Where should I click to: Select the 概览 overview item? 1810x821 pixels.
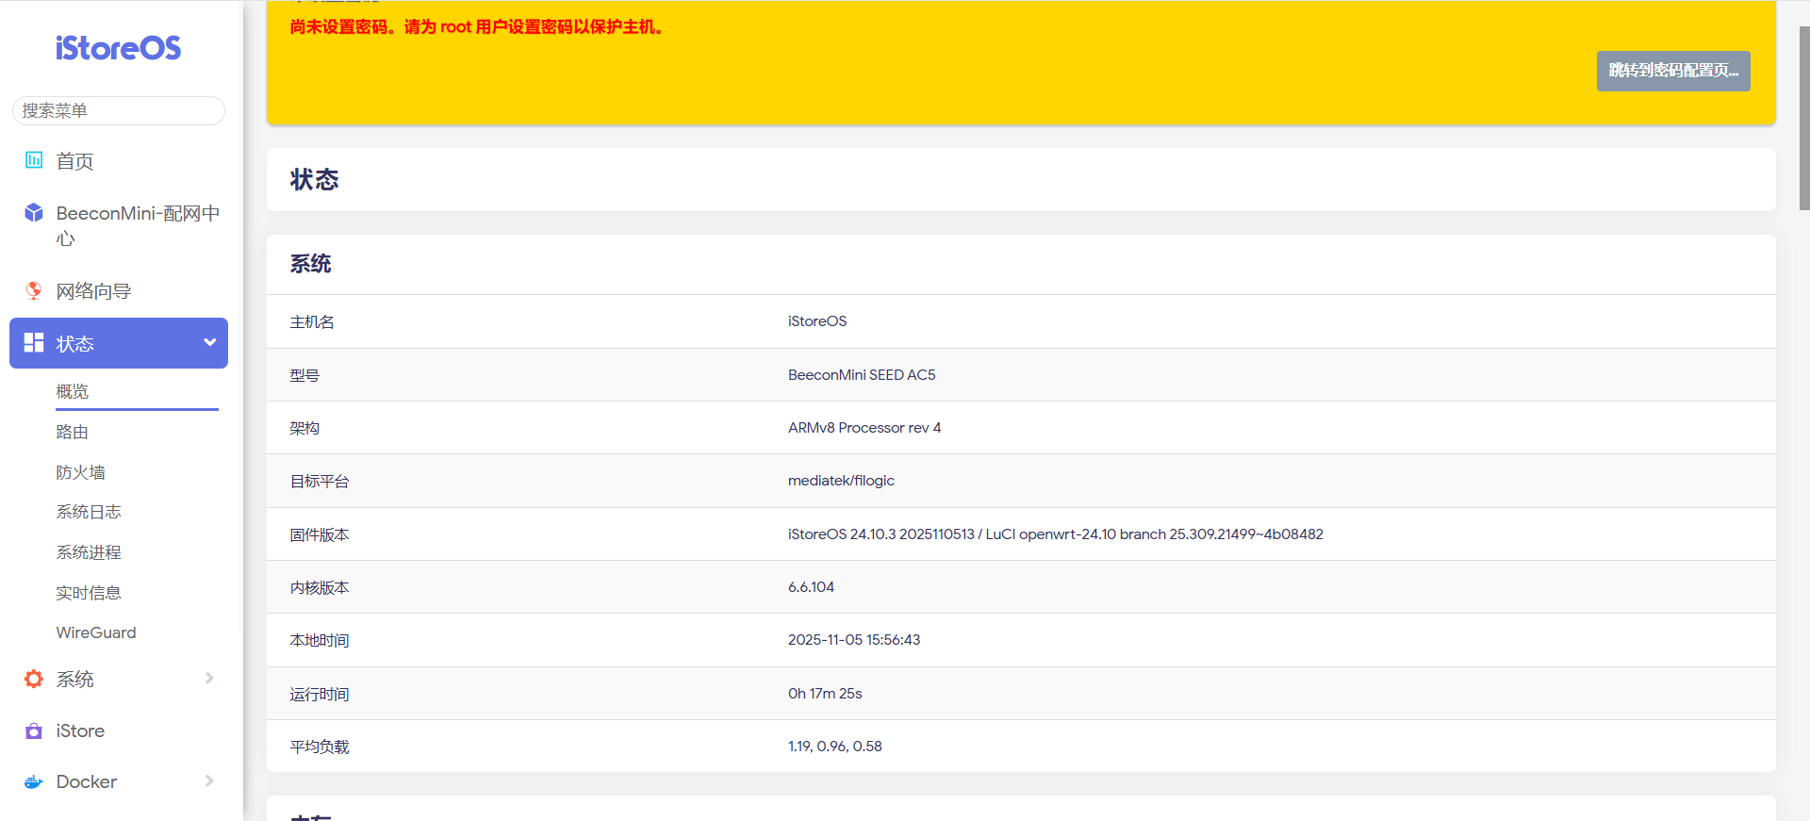pyautogui.click(x=73, y=391)
